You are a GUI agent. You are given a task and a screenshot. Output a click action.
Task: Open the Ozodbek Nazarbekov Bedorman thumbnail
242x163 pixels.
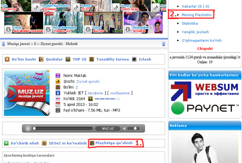(52, 6)
